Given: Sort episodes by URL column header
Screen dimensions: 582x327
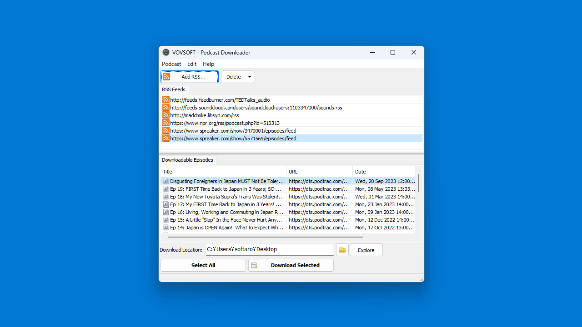Looking at the screenshot, I should tap(320, 172).
